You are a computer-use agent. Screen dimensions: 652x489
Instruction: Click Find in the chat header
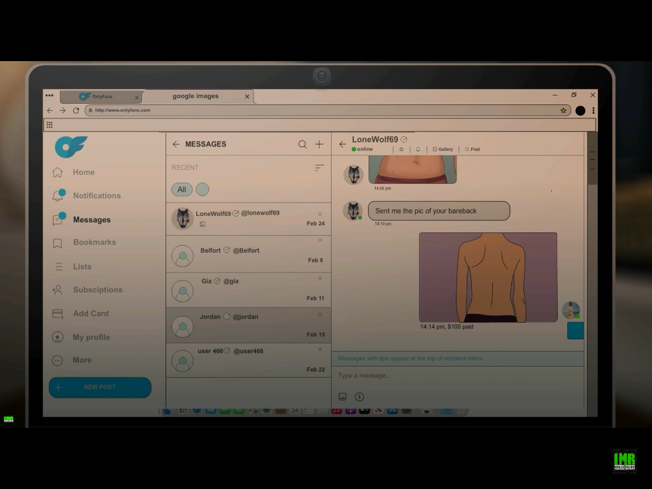[472, 149]
